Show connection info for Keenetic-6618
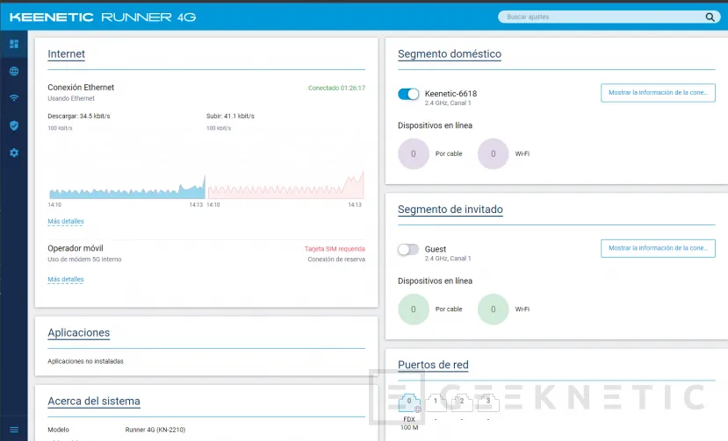This screenshot has height=441, width=728. click(x=658, y=93)
